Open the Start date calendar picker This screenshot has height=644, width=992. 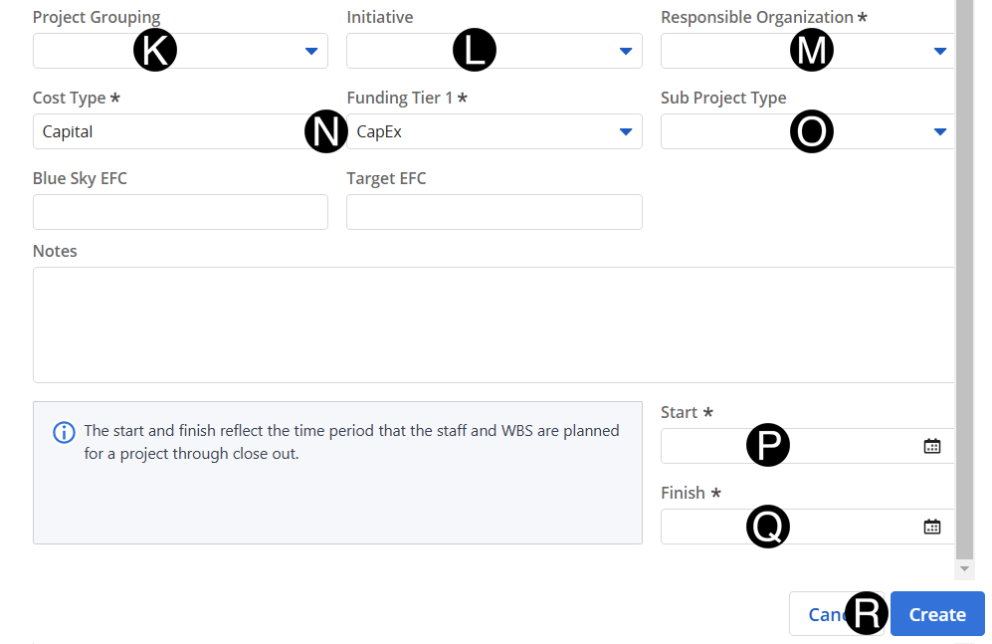[x=931, y=446]
